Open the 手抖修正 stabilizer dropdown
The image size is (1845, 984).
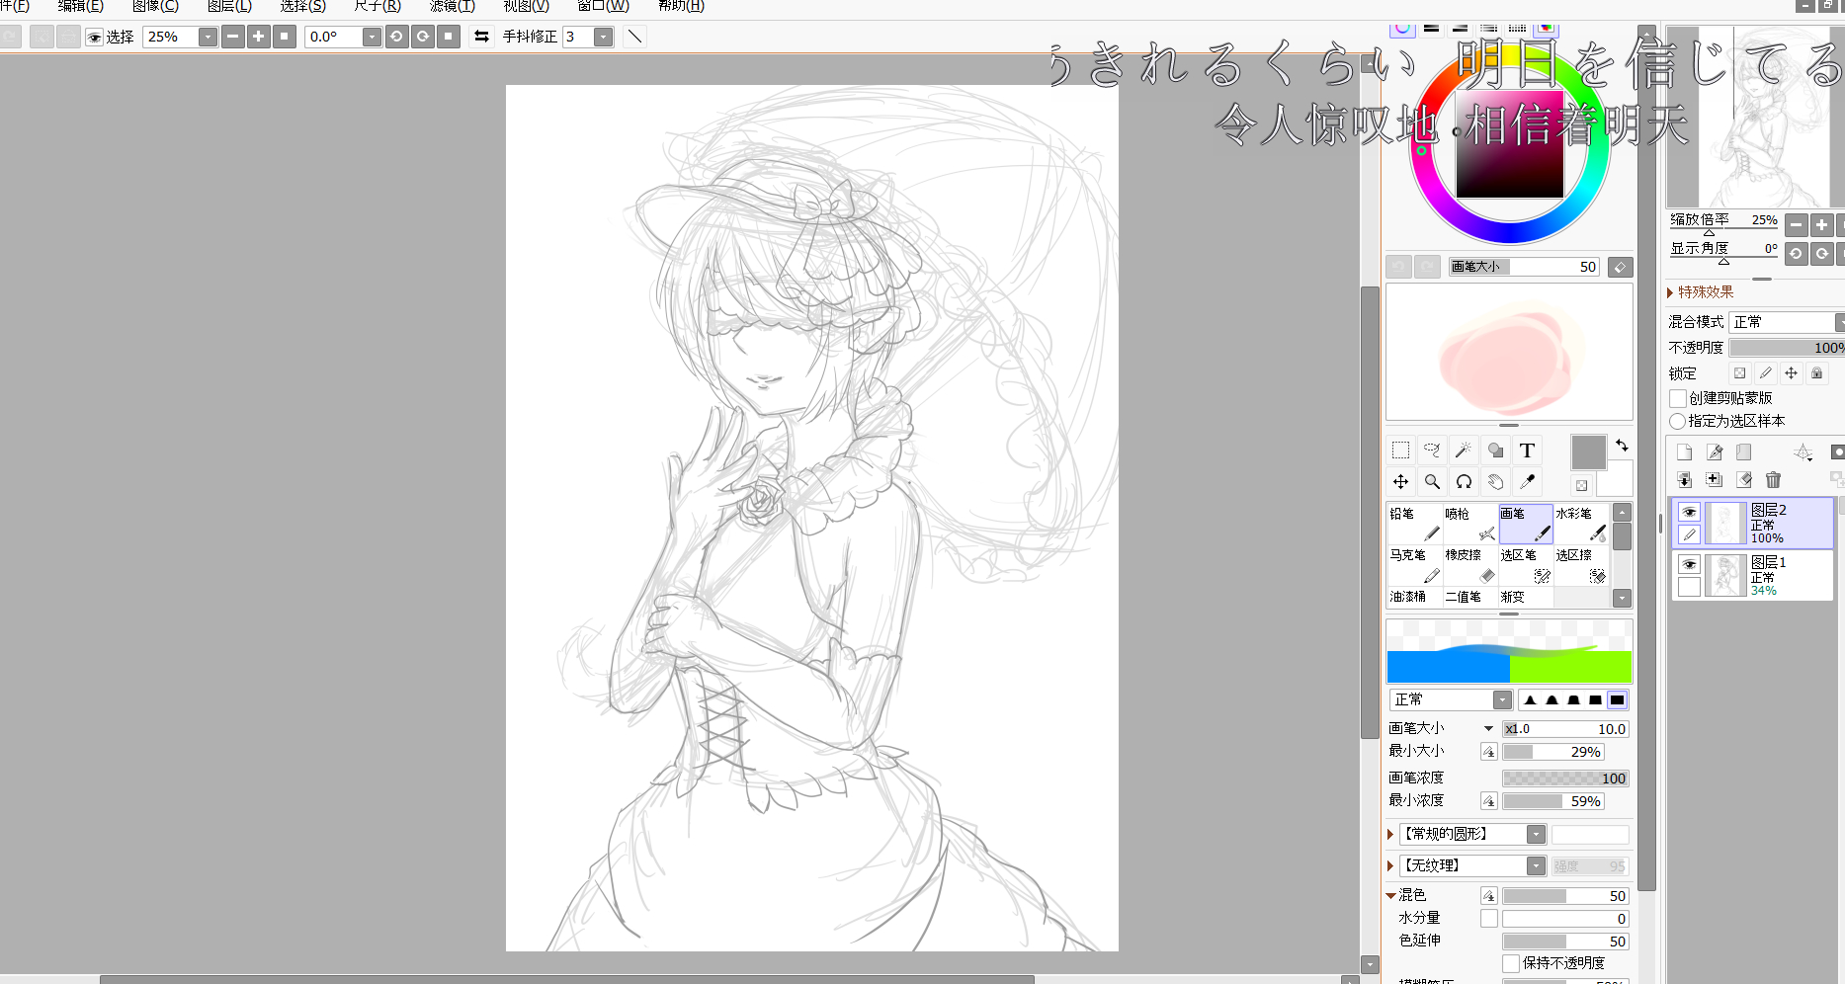pyautogui.click(x=603, y=37)
